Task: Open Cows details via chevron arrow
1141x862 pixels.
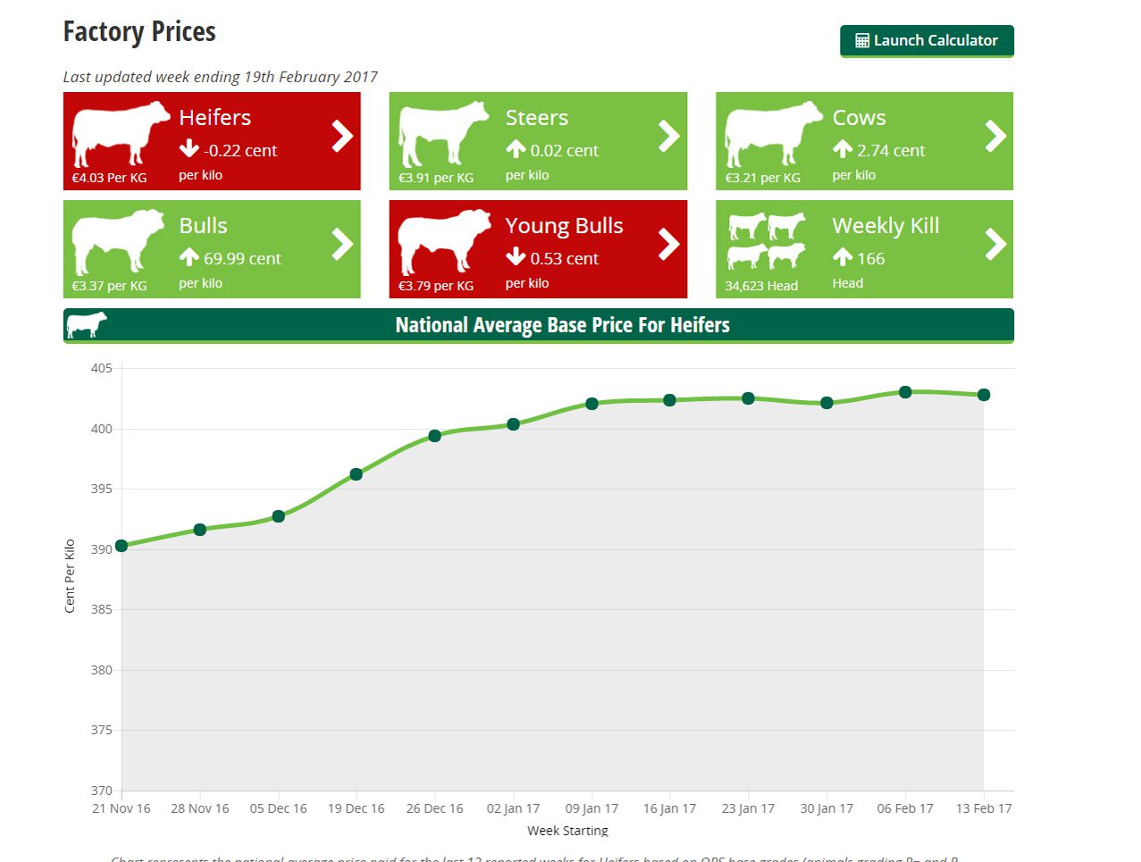Action: 995,136
